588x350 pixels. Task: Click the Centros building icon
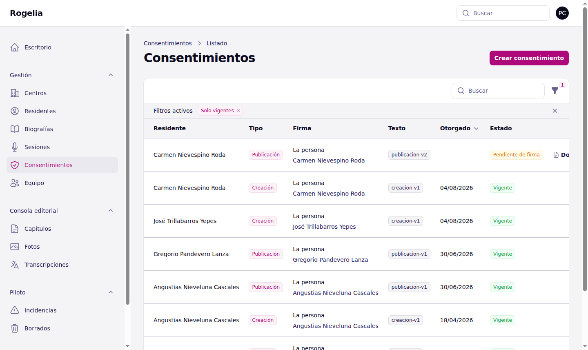click(x=15, y=93)
